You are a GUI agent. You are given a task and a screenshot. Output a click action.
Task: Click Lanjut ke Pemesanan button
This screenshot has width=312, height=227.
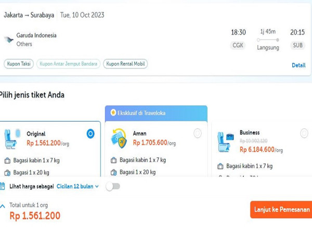tap(281, 209)
